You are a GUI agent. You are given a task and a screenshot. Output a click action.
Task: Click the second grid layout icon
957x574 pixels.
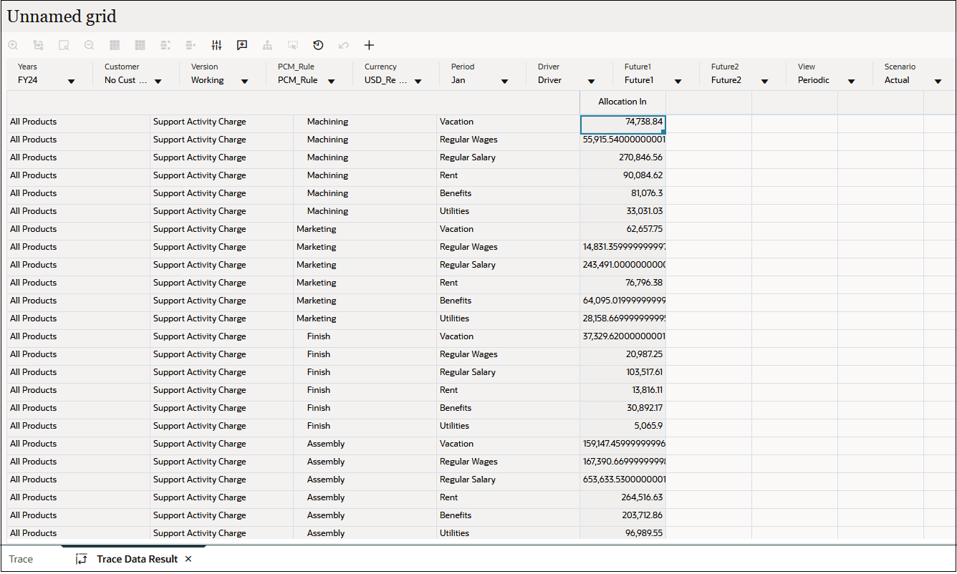[140, 45]
